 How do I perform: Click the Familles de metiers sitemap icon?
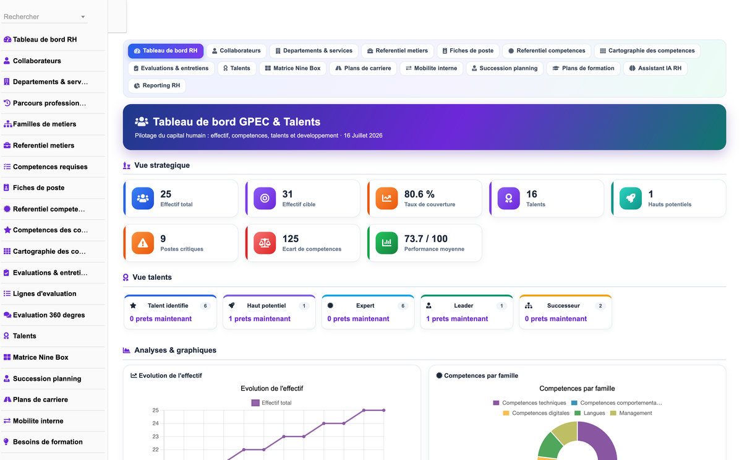pos(7,124)
